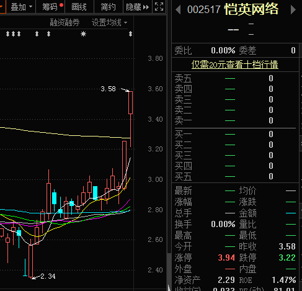
Task: Click the 3.58 high price candlestick
Action: click(x=130, y=103)
